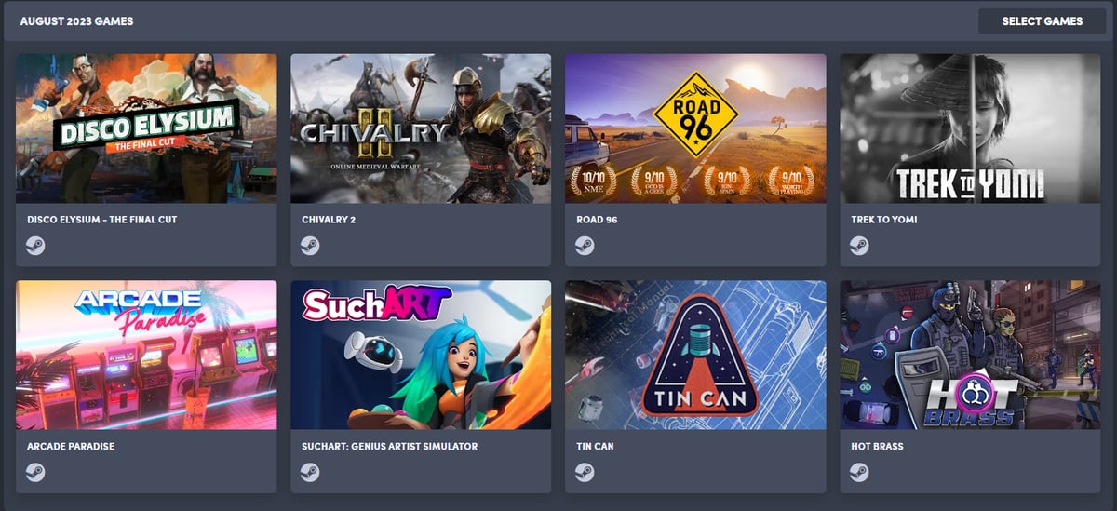Click the Steam icon under Road 96

point(585,246)
